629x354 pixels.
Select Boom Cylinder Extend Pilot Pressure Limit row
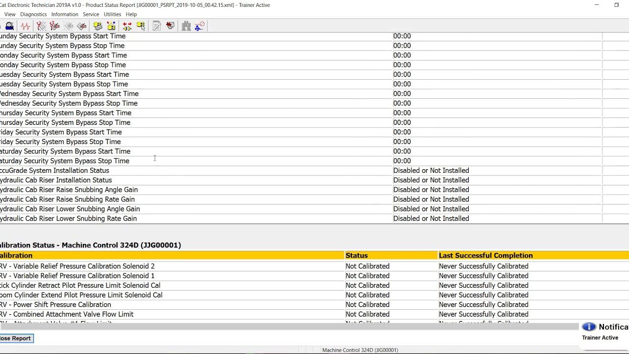coord(314,295)
